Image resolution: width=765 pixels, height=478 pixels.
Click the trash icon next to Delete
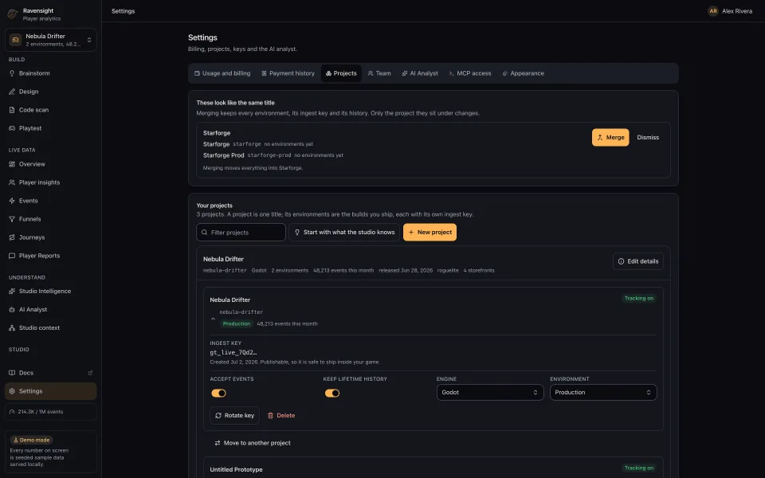270,416
